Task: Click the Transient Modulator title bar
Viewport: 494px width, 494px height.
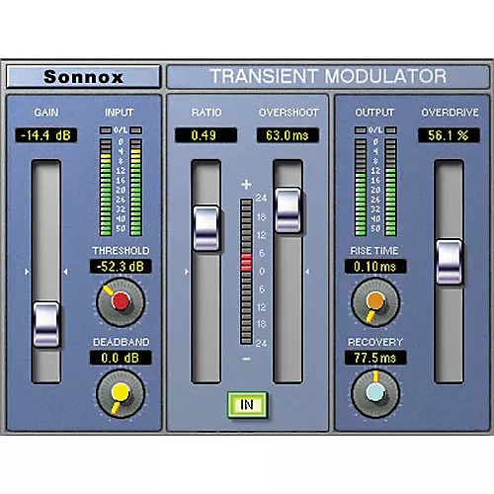Action: [328, 76]
